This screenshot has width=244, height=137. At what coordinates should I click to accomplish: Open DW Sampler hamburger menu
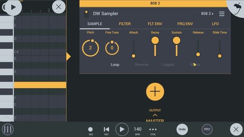[x=222, y=14]
